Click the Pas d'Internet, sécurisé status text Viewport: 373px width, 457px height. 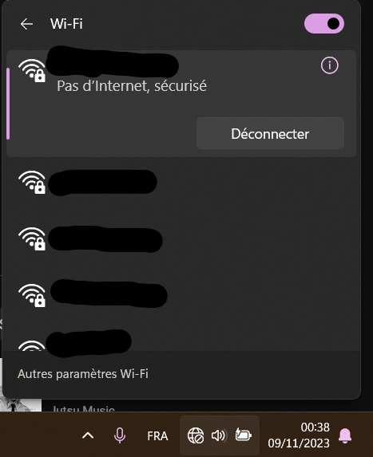click(x=132, y=86)
